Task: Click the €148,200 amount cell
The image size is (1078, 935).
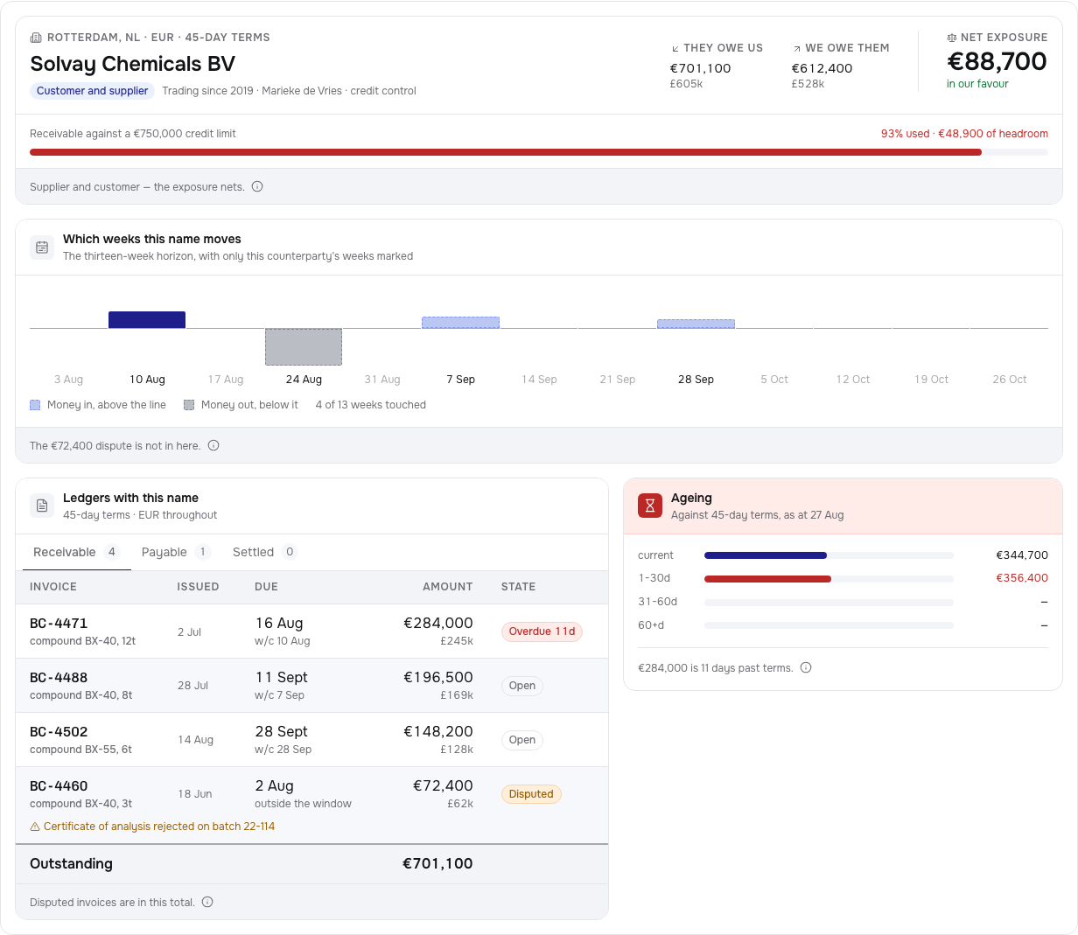Action: [438, 732]
